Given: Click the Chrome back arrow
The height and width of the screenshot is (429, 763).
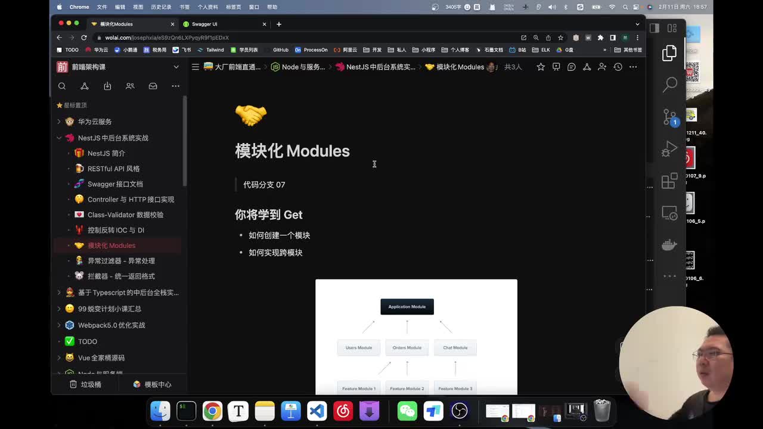Looking at the screenshot, I should pyautogui.click(x=59, y=38).
